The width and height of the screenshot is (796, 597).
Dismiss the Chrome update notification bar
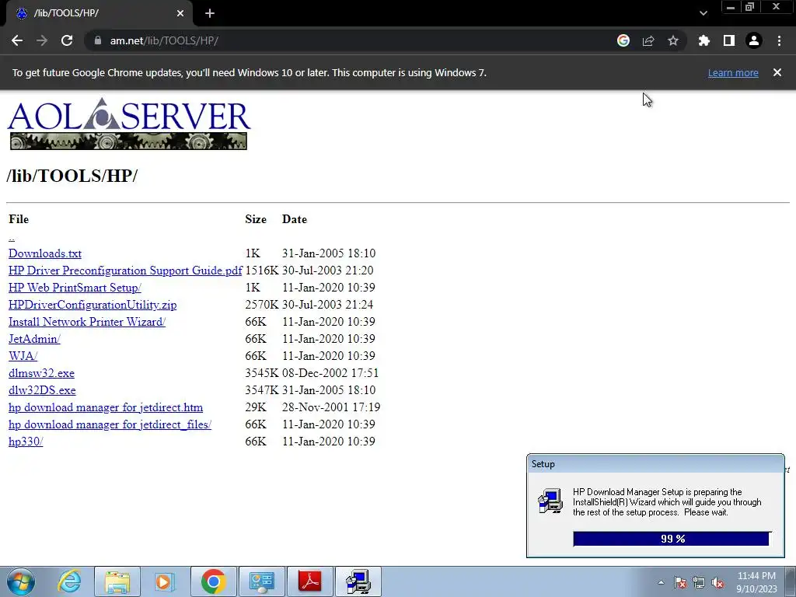(777, 72)
